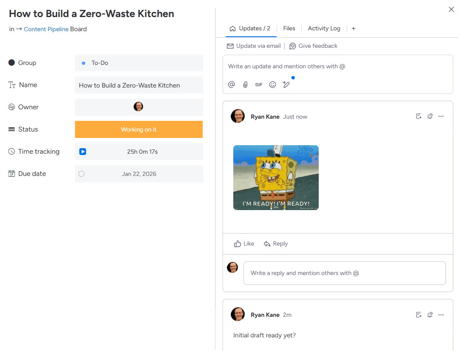The height and width of the screenshot is (351, 458).
Task: Click the Time tracking clock icon
Action: coord(12,151)
